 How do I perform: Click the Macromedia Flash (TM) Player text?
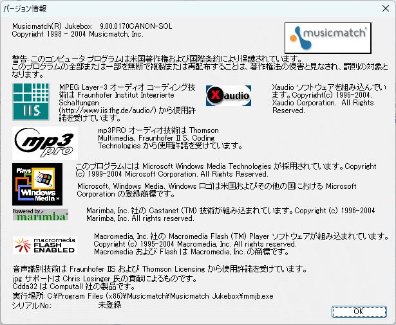tap(241, 244)
